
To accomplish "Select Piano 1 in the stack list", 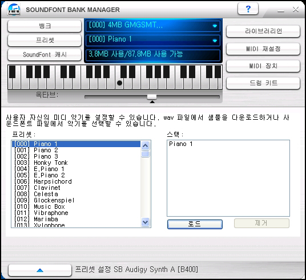I will (x=181, y=144).
